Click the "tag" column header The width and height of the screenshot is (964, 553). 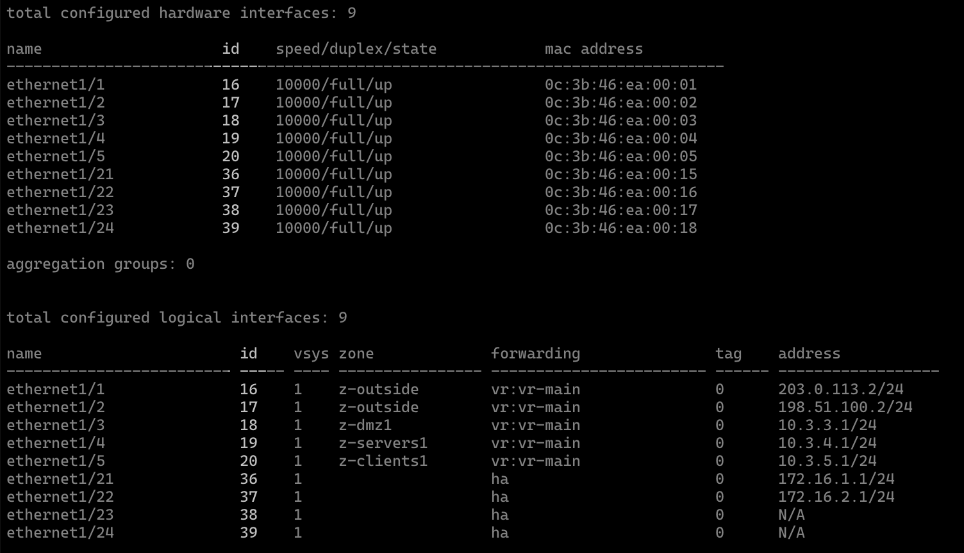pyautogui.click(x=728, y=353)
